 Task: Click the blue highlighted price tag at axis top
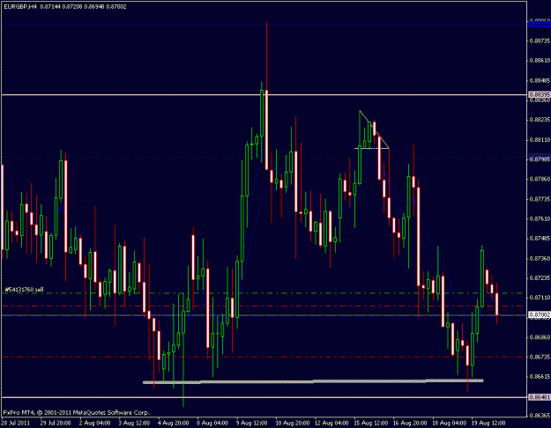tap(540, 25)
